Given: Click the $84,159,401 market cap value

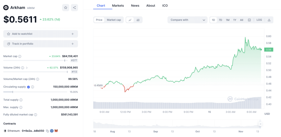Looking at the screenshot, I should click(x=70, y=56).
